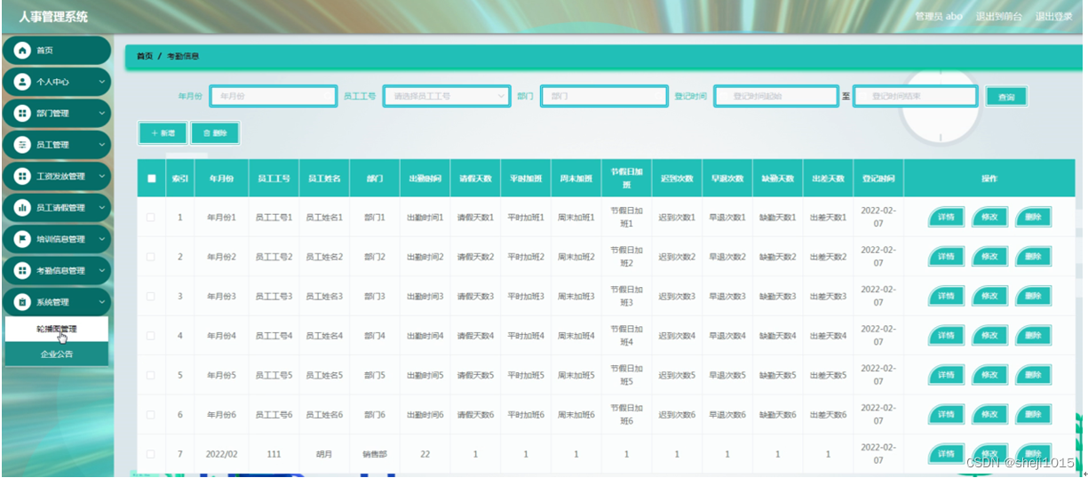Expand 员工请假管理 menu chevron

coord(101,208)
